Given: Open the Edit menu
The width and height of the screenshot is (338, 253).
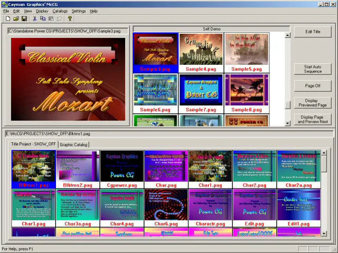Looking at the screenshot, I should [16, 11].
